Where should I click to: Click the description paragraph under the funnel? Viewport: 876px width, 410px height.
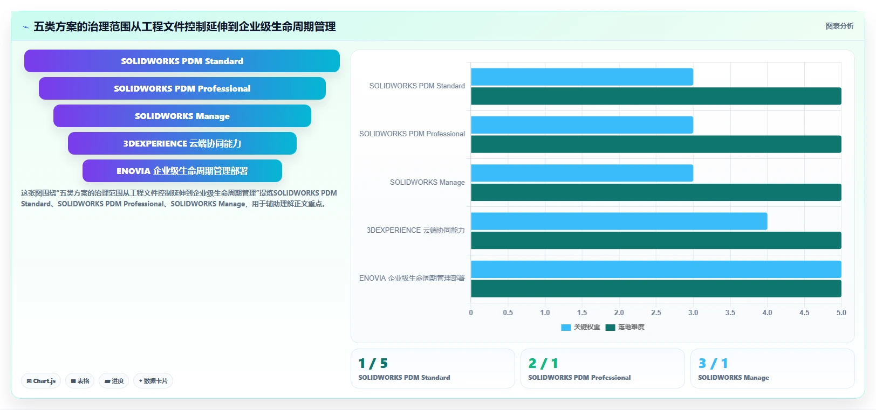click(179, 198)
